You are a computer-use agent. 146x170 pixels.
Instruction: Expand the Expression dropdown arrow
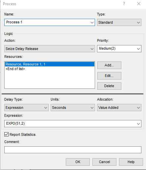tap(138, 124)
